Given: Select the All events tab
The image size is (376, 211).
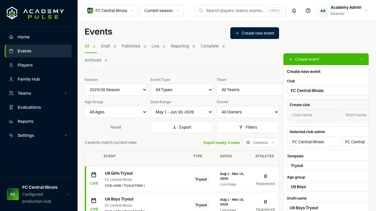Looking at the screenshot, I should point(90,46).
